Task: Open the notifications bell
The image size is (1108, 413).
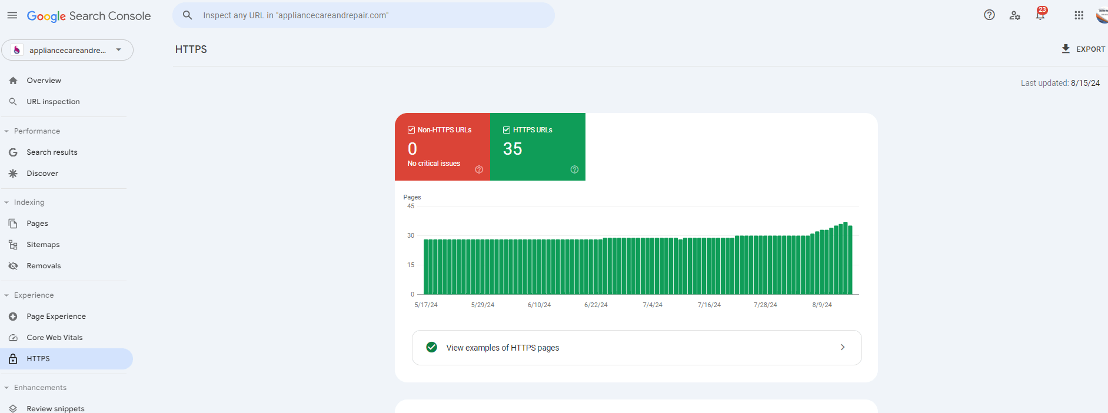Action: (1040, 15)
